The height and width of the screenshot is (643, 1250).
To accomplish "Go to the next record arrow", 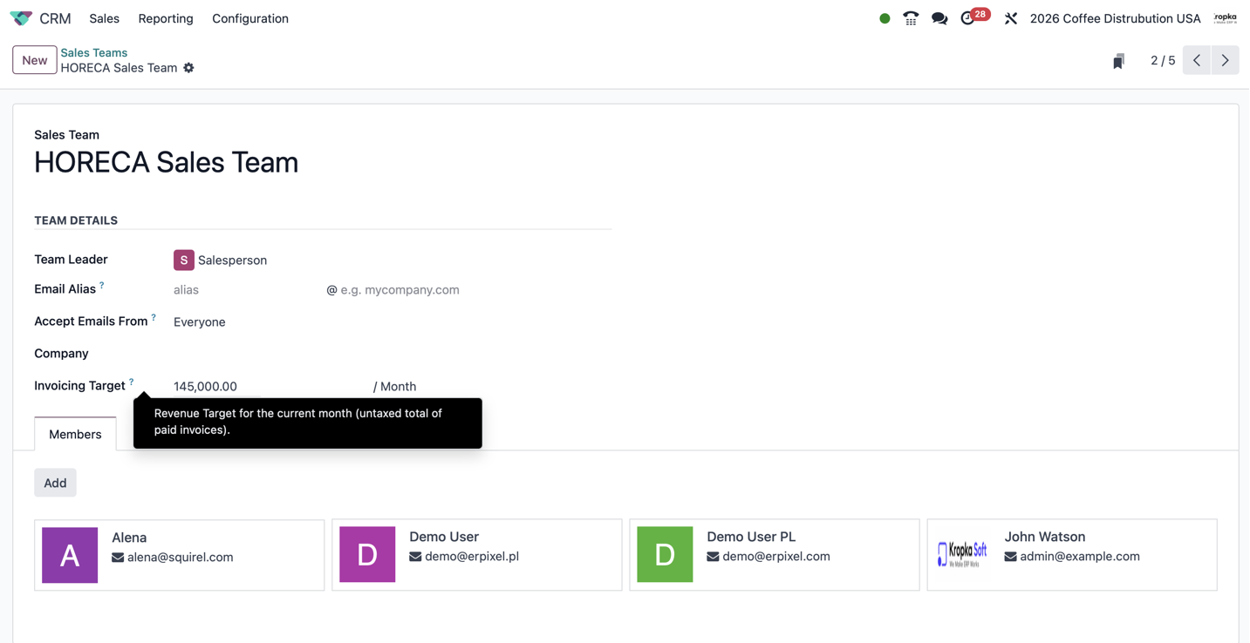I will coord(1226,60).
